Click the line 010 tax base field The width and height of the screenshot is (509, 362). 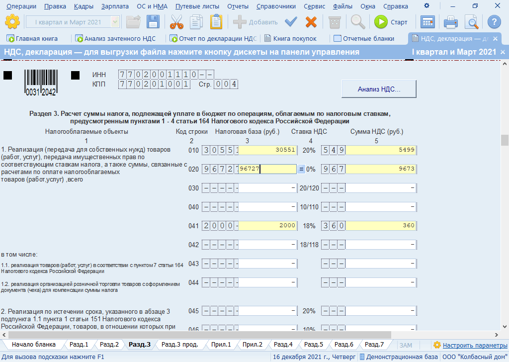(267, 150)
